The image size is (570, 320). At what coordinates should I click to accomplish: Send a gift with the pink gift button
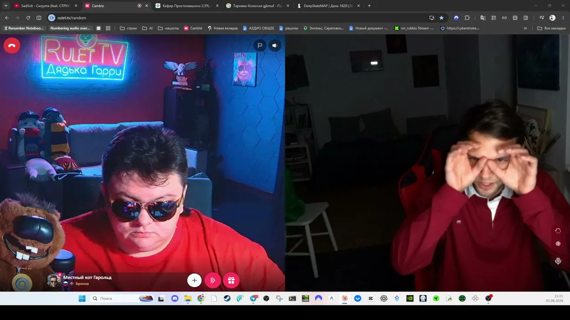[x=231, y=280]
